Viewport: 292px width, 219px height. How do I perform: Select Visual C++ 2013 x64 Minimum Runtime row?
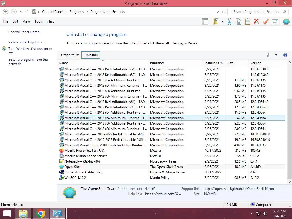click(x=171, y=118)
